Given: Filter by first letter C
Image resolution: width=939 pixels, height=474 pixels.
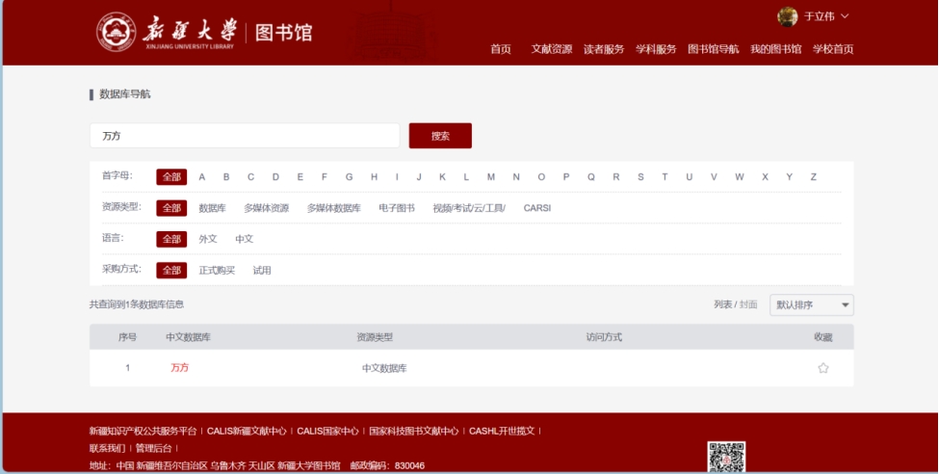Looking at the screenshot, I should point(251,176).
